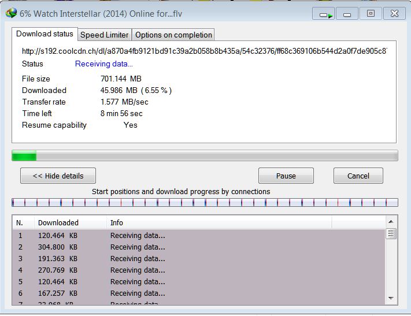Open the Speed Limiter tab

[x=104, y=35]
